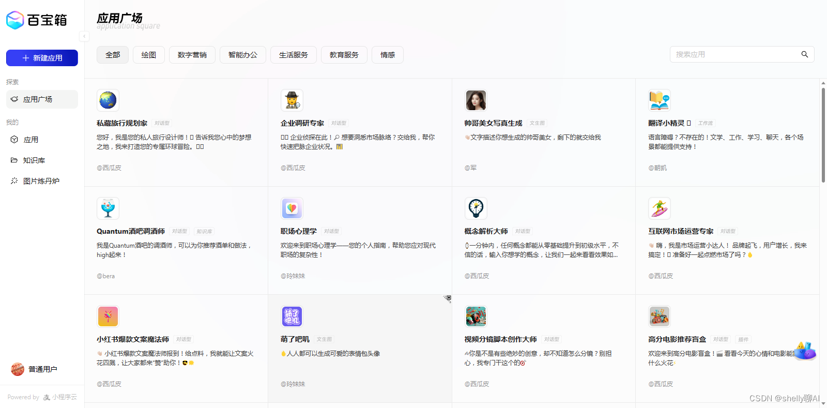Image resolution: width=827 pixels, height=408 pixels.
Task: Click the 职场心理学 title
Action: [x=299, y=231]
